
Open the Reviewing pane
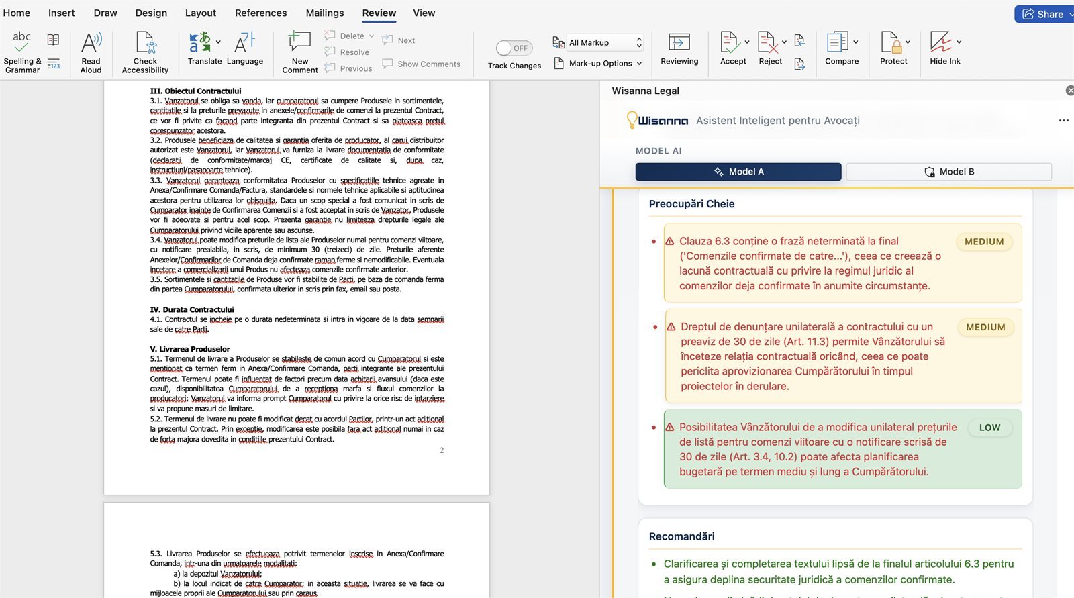[x=679, y=48]
